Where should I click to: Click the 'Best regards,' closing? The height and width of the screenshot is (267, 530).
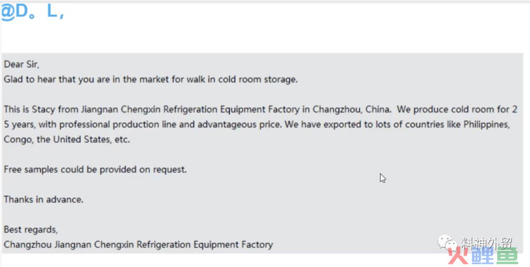click(x=31, y=230)
